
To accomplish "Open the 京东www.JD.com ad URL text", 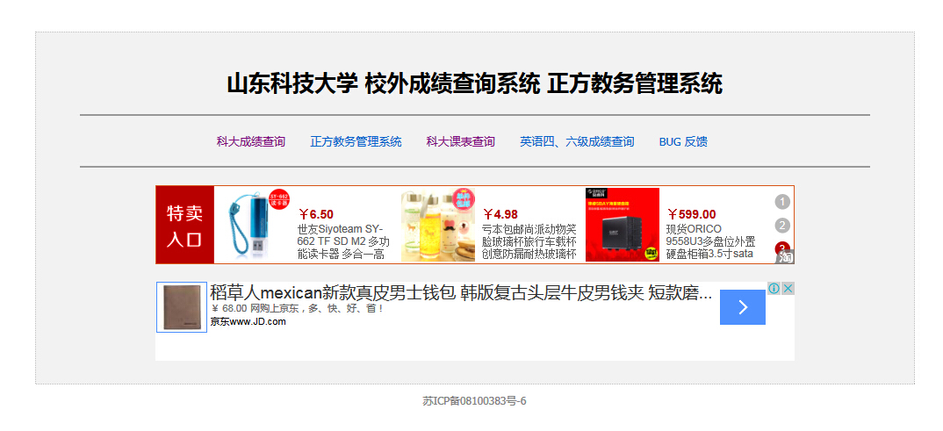I will tap(248, 321).
